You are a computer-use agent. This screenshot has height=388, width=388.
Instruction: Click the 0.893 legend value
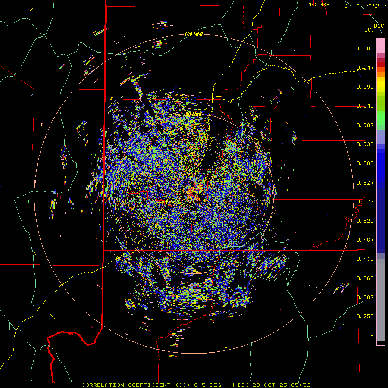point(365,87)
